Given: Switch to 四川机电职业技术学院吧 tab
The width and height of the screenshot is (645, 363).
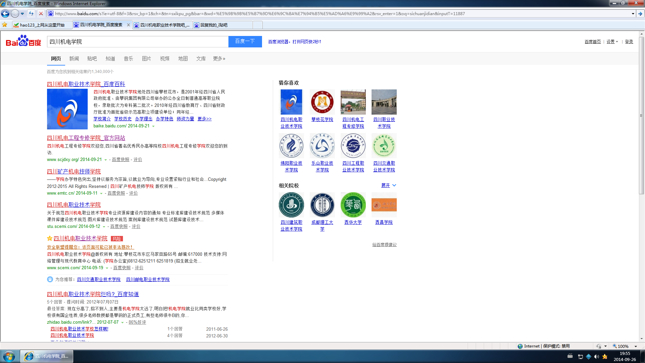Looking at the screenshot, I should (x=162, y=25).
